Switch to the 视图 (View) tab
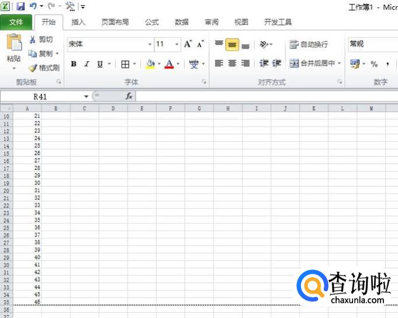Screen dimensions: 398x318 [241, 22]
